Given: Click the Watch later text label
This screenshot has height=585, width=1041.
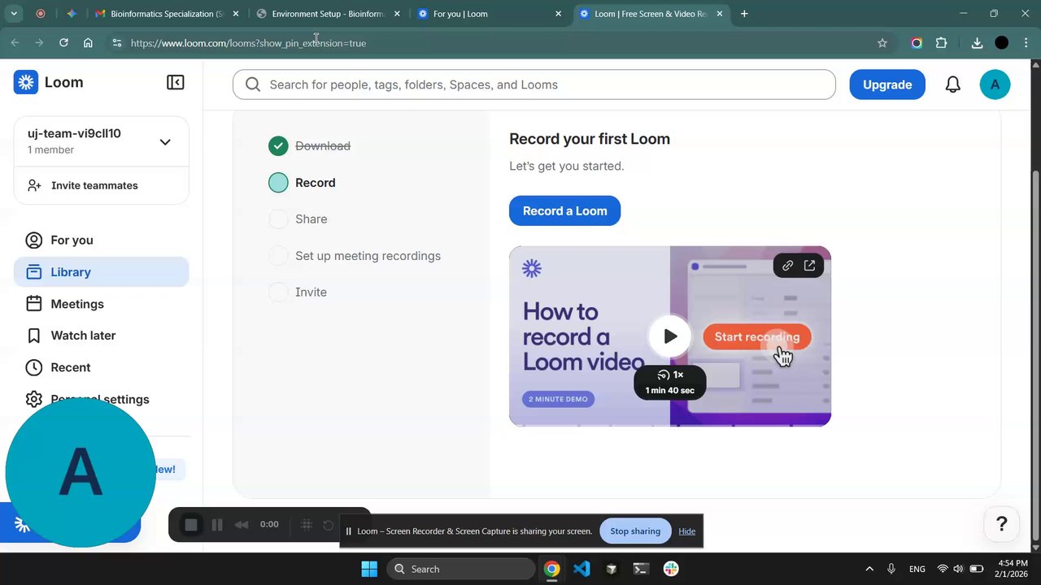Looking at the screenshot, I should click(83, 336).
